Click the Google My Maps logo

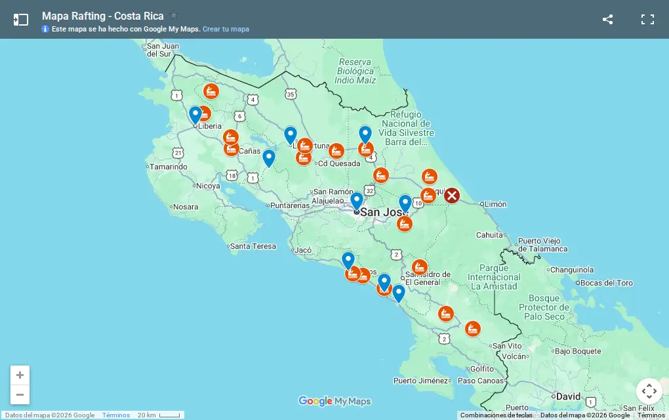point(334,401)
